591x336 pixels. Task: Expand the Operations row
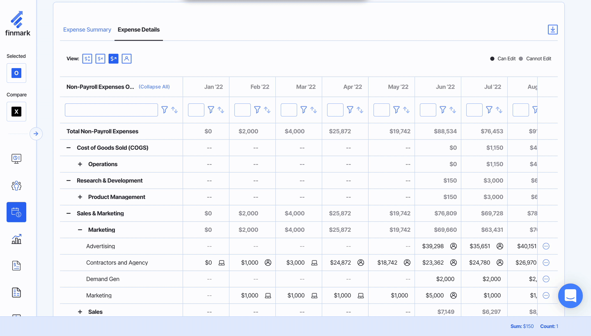(x=80, y=164)
